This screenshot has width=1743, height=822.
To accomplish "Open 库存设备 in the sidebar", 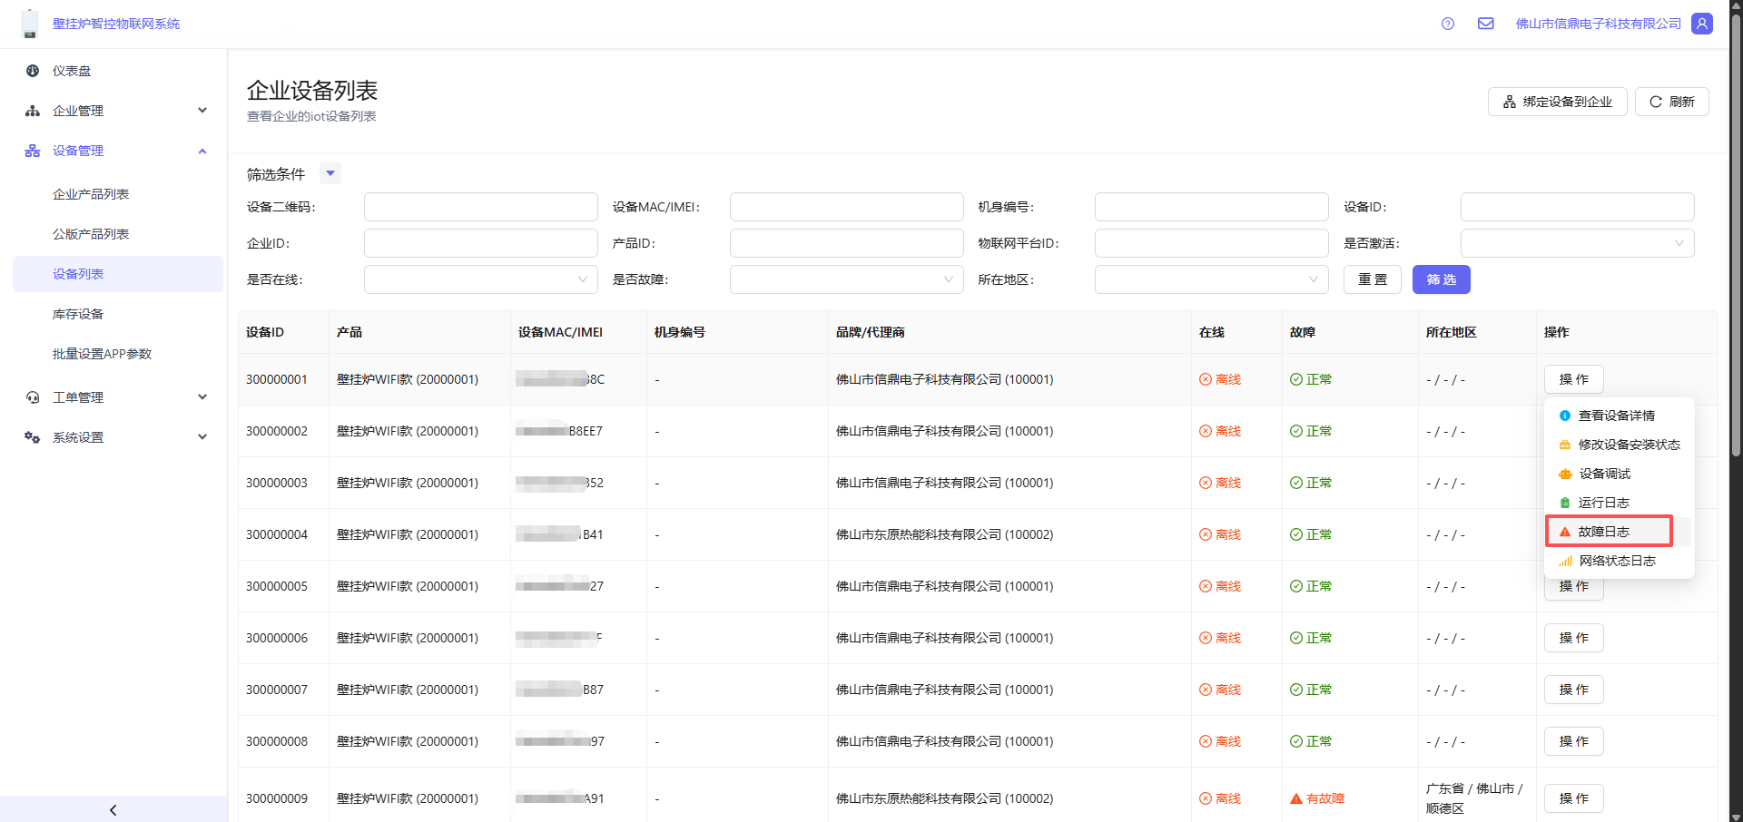I will click(78, 314).
